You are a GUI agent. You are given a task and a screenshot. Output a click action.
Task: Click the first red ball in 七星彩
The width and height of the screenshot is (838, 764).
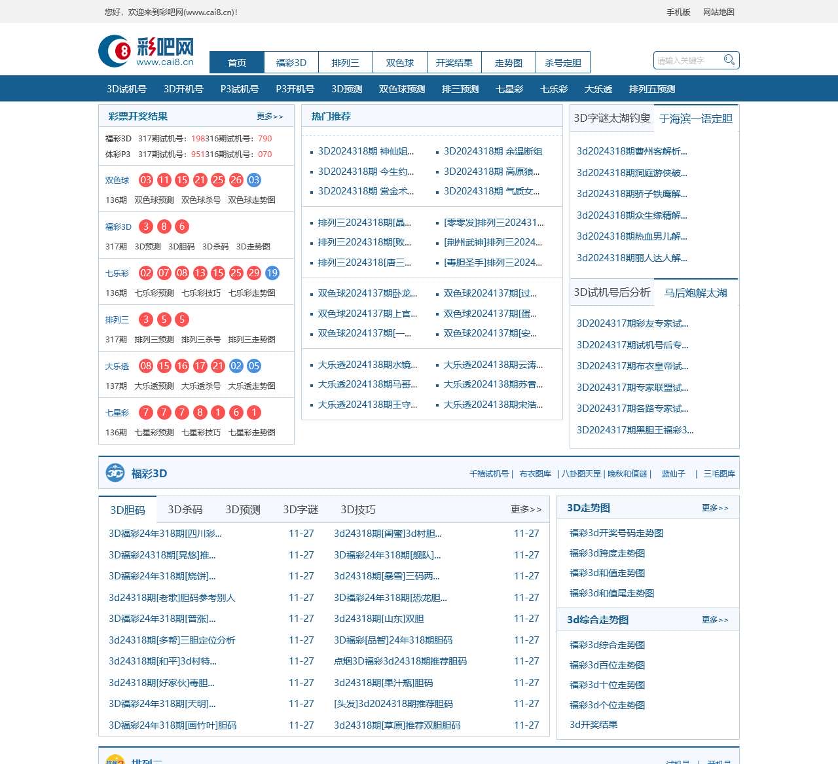(x=146, y=412)
